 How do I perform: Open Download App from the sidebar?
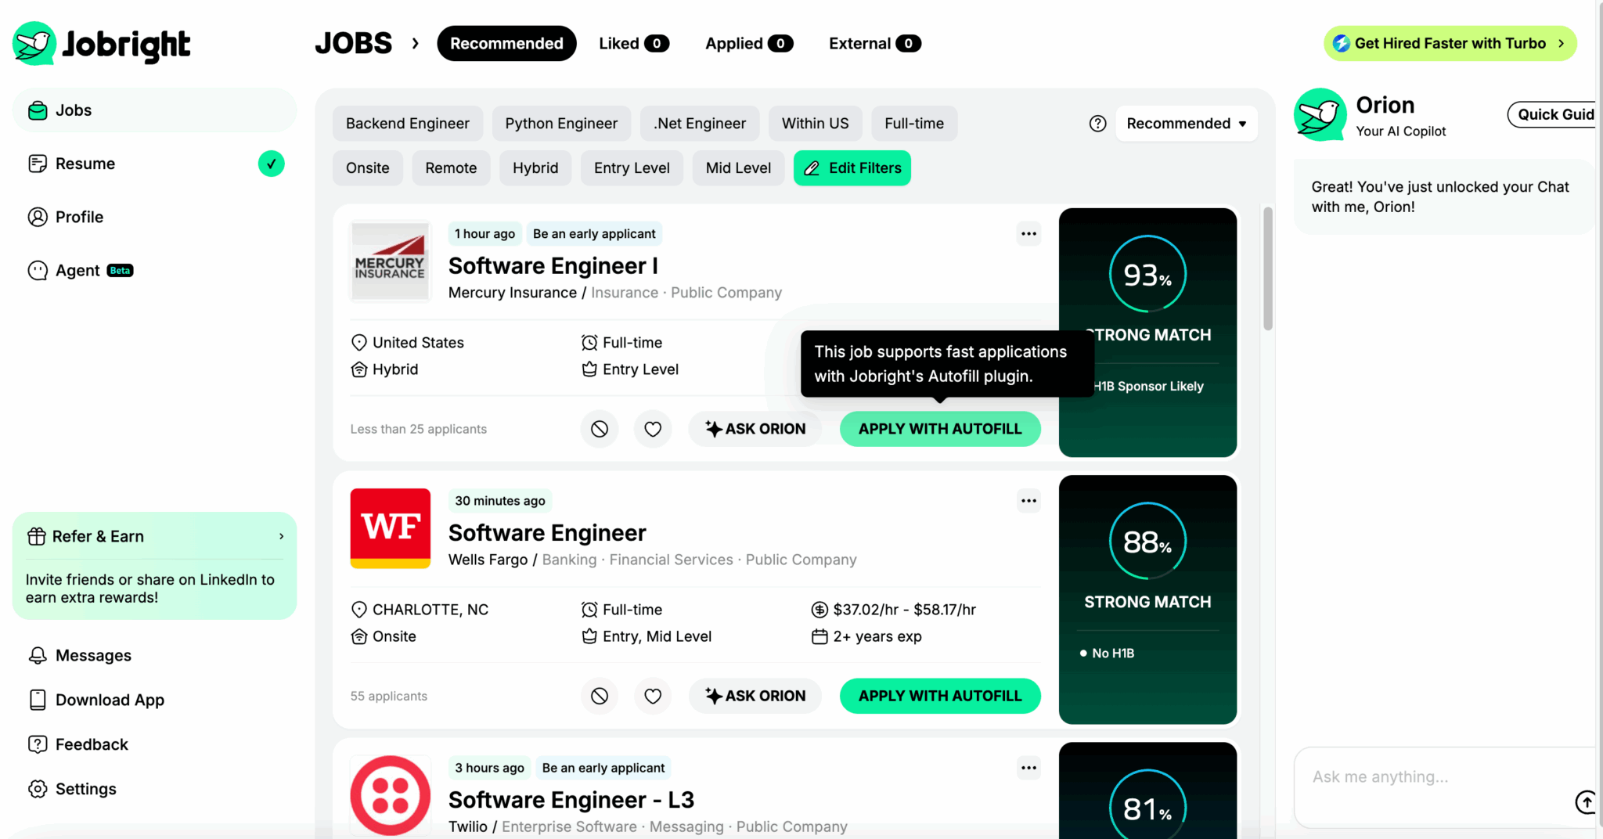tap(110, 700)
